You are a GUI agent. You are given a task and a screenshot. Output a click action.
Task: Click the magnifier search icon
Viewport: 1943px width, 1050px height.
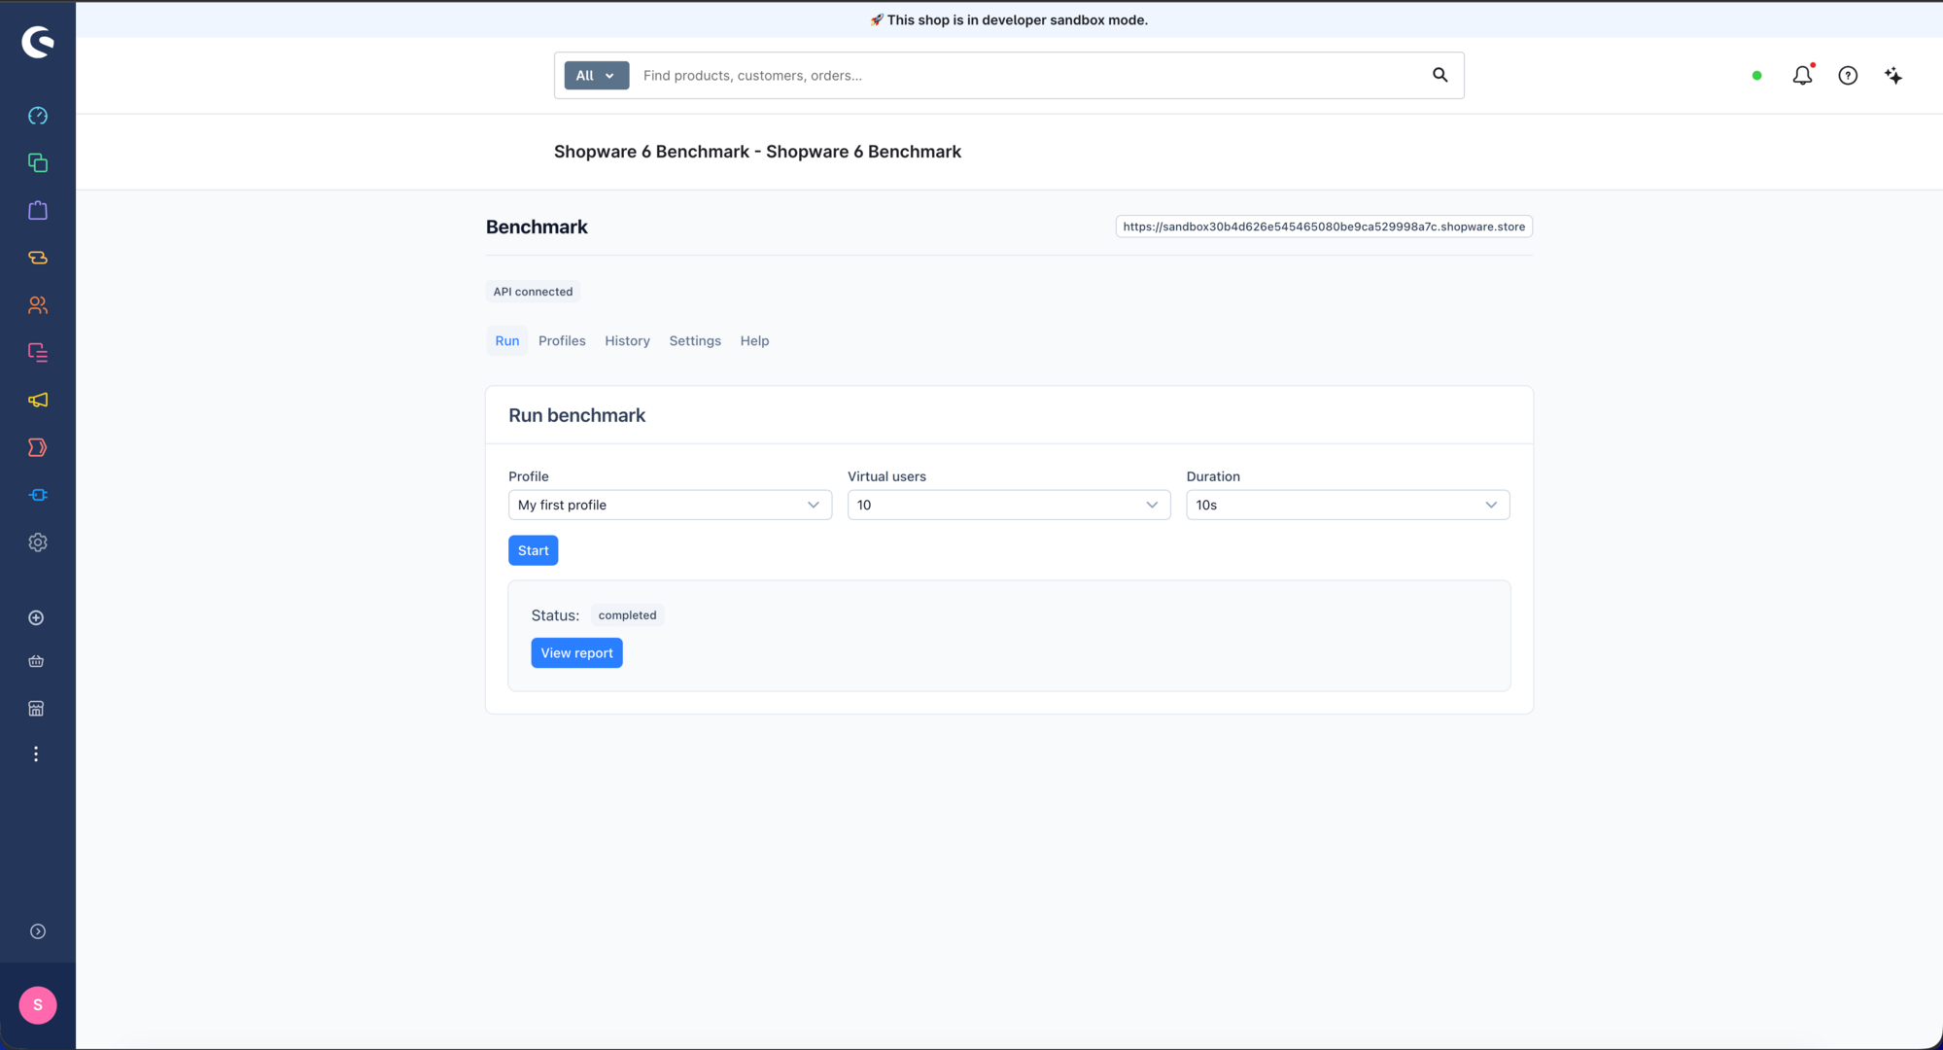point(1440,75)
